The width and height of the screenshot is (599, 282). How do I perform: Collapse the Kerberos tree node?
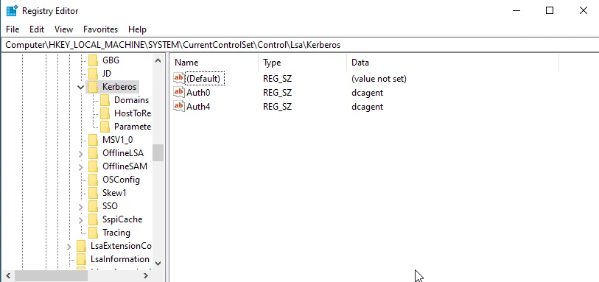pos(80,87)
